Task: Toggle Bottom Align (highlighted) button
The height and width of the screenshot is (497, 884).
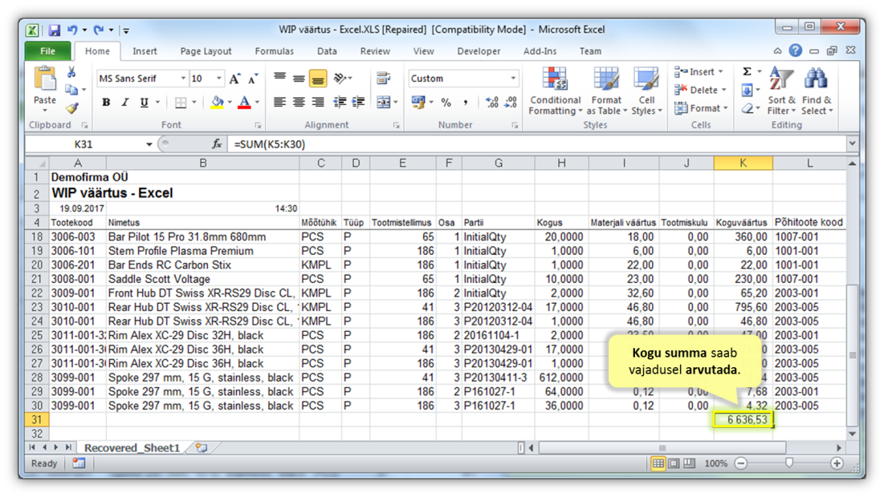Action: [x=318, y=79]
